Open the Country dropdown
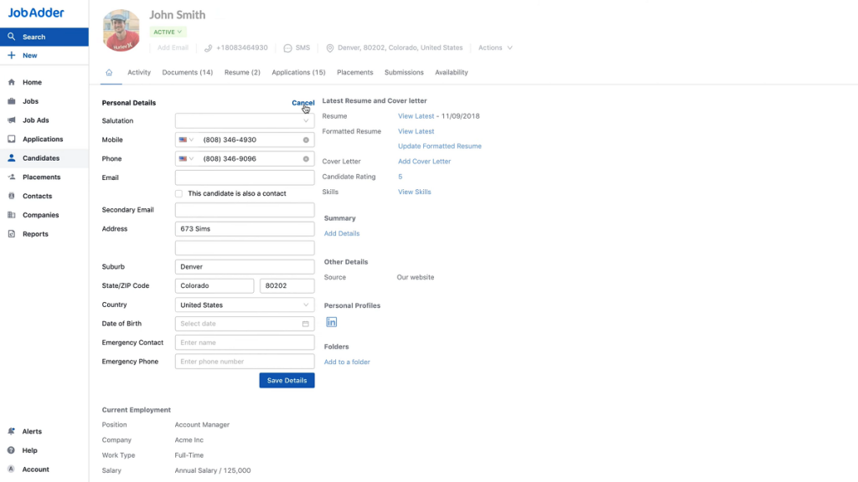858x482 pixels. tap(245, 305)
